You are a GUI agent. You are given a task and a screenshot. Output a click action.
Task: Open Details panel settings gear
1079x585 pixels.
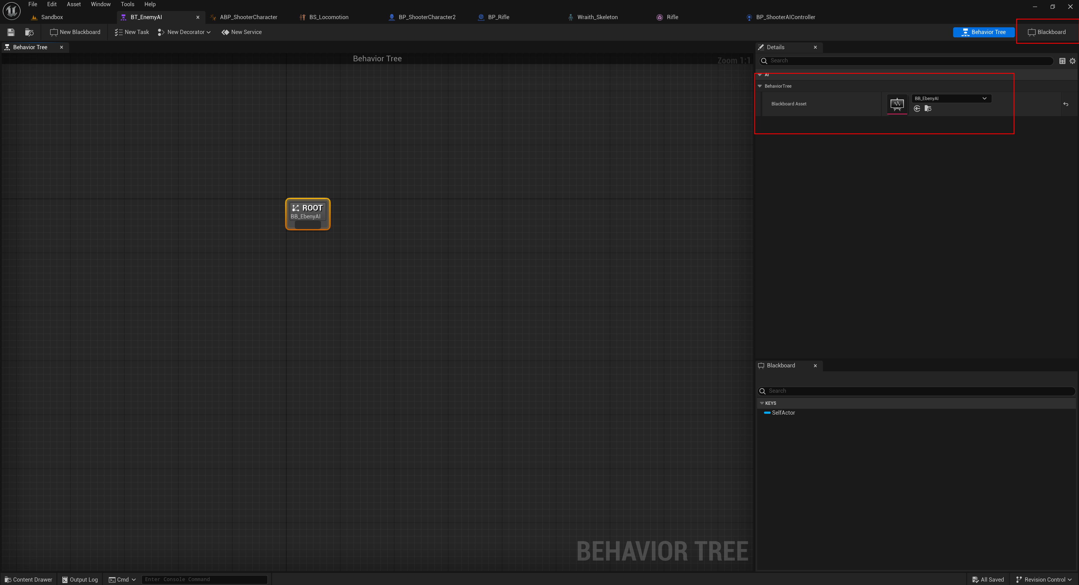[x=1073, y=61]
